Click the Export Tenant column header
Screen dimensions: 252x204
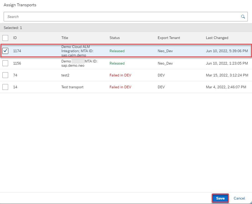[169, 38]
